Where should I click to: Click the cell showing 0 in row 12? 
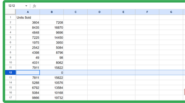coord(52,73)
